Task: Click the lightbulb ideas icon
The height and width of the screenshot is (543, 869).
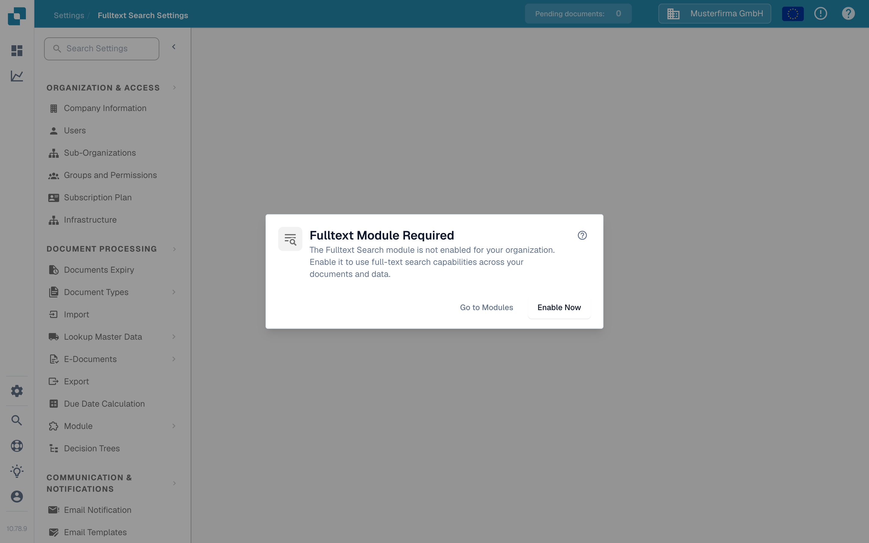Action: click(x=17, y=471)
